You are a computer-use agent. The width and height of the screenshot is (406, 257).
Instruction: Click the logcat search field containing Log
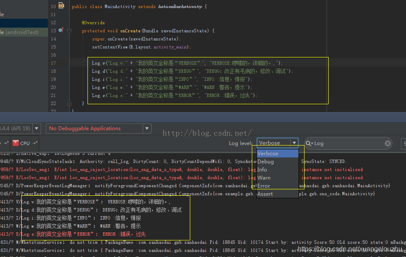[x=348, y=143]
